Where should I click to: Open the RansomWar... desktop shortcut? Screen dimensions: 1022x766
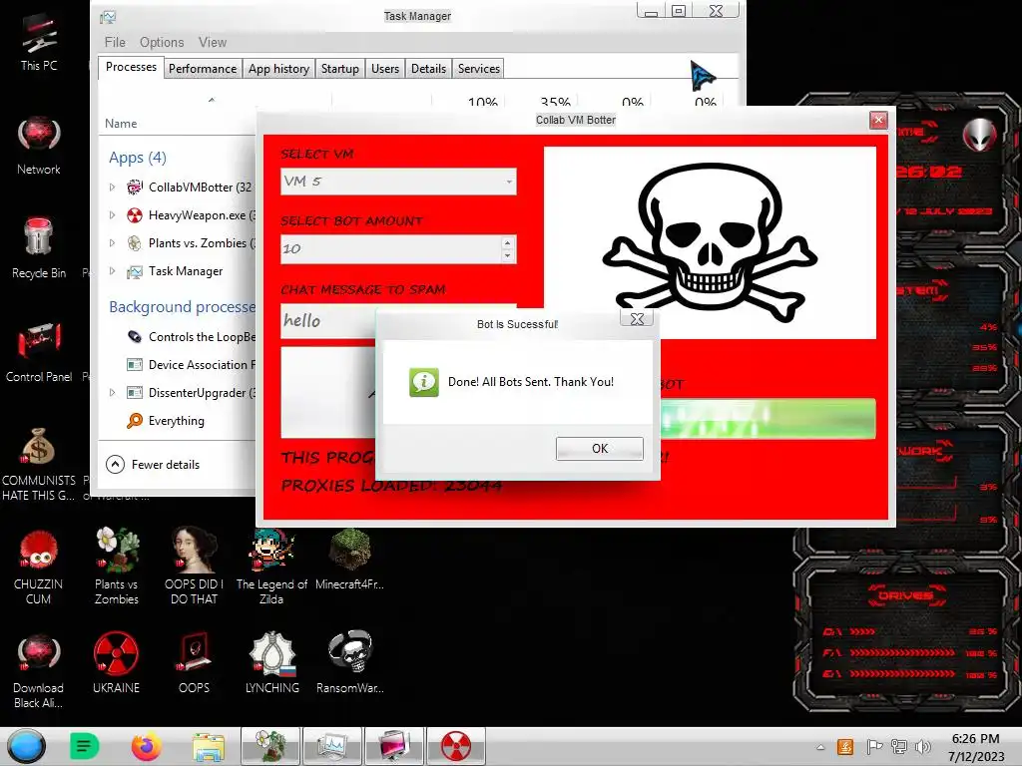(349, 663)
